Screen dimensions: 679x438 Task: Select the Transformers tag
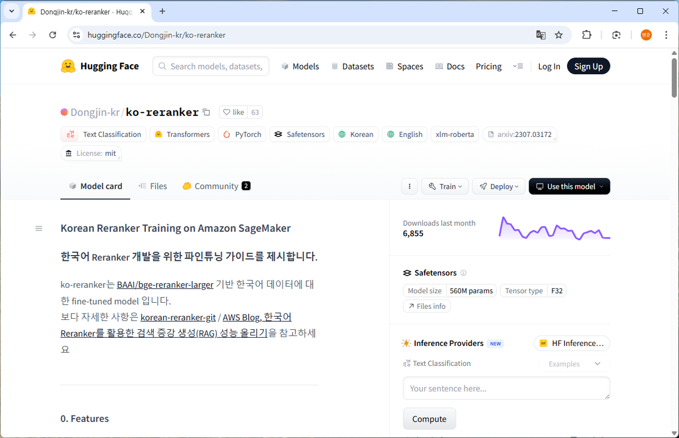point(182,134)
